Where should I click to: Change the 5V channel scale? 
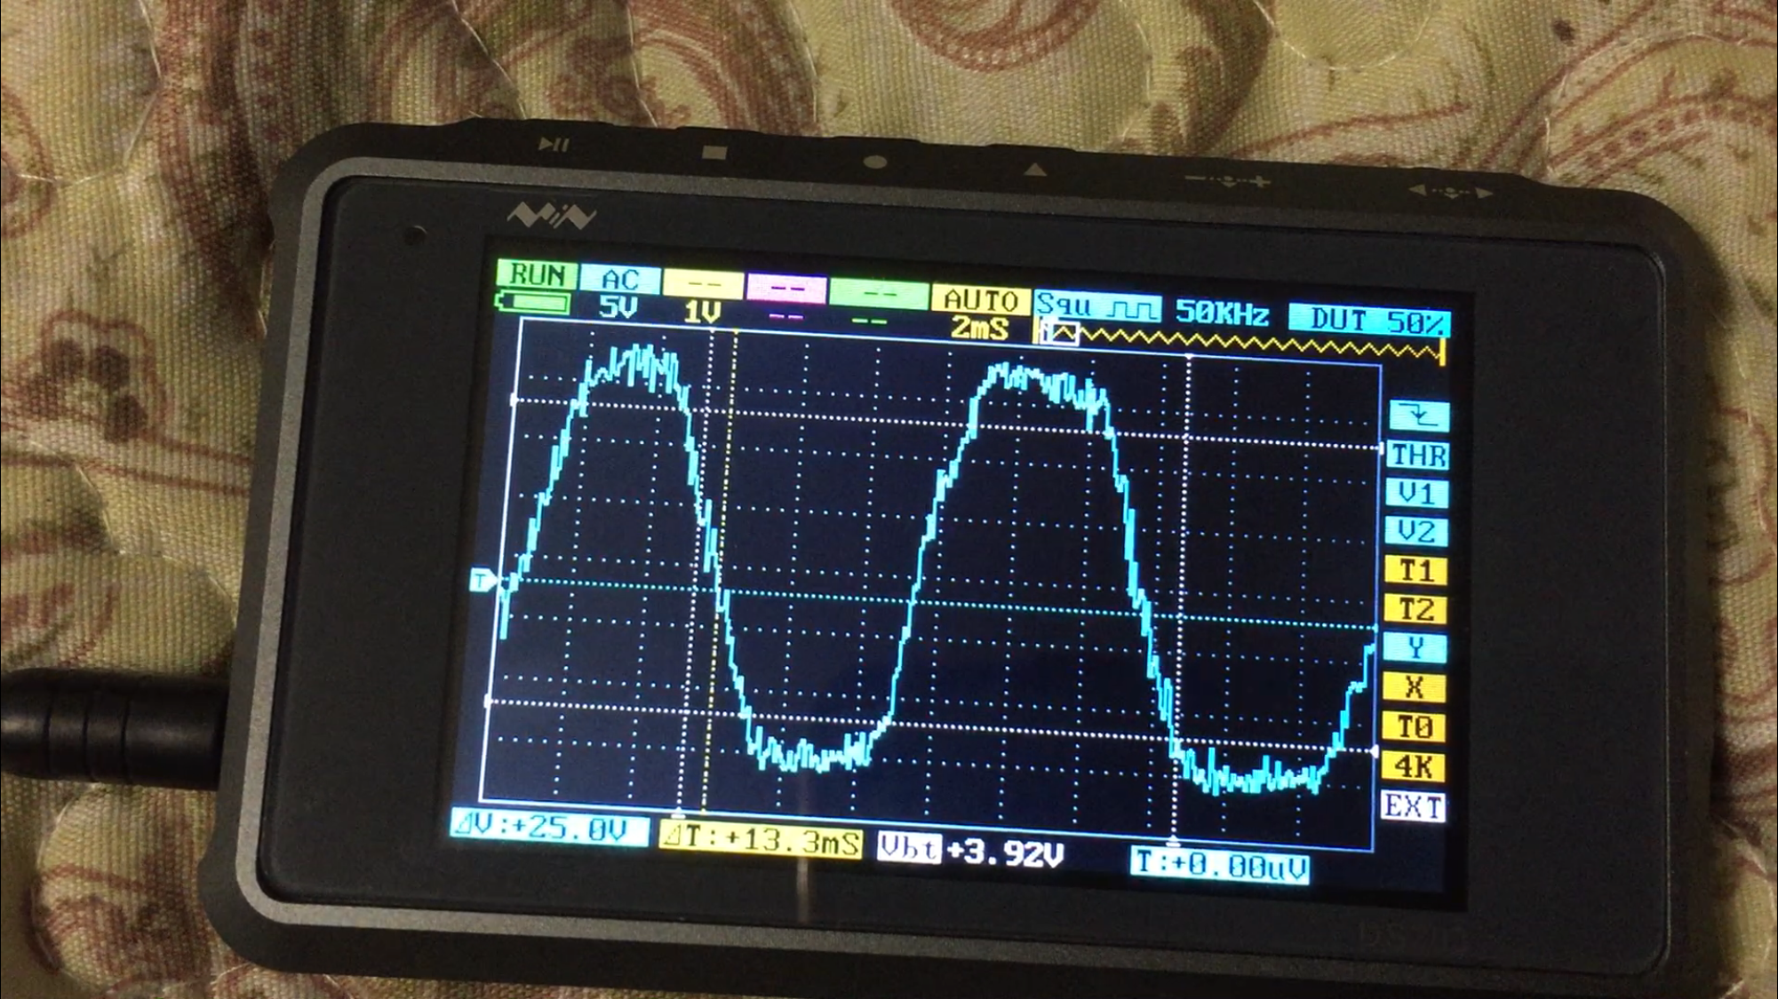pos(618,308)
